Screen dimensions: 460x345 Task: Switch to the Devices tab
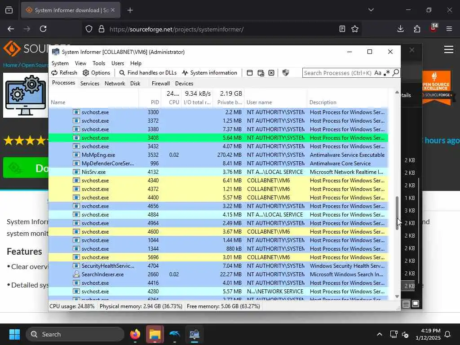(184, 83)
